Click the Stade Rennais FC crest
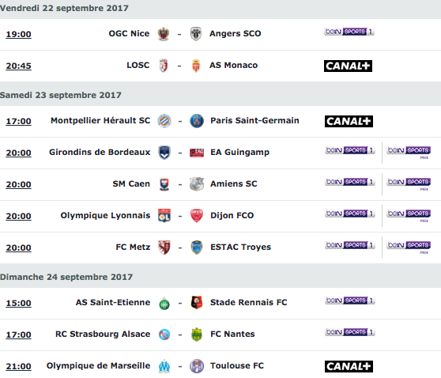The image size is (441, 378). click(x=197, y=303)
